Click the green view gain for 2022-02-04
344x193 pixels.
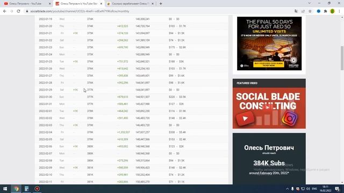(x=124, y=132)
